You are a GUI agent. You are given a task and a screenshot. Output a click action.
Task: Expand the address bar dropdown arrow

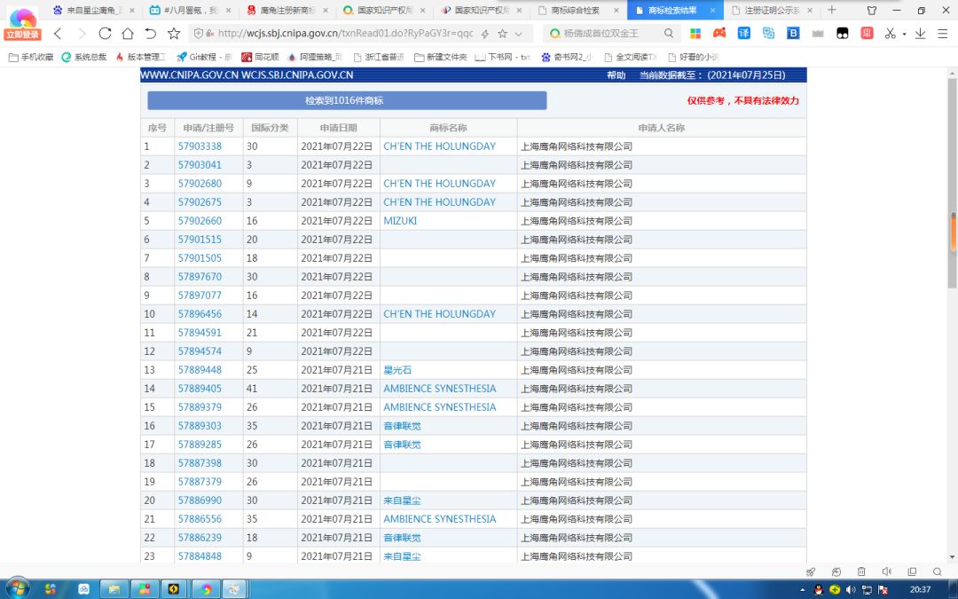coord(519,35)
